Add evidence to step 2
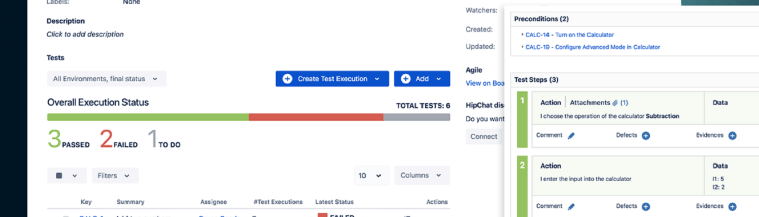Viewport: 759px width, 217px height. (732, 206)
